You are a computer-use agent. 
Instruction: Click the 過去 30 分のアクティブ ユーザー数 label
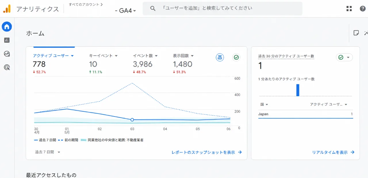(286, 56)
